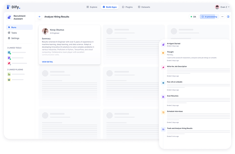Click the Thought step icon
The width and height of the screenshot is (235, 154).
(x=163, y=53)
